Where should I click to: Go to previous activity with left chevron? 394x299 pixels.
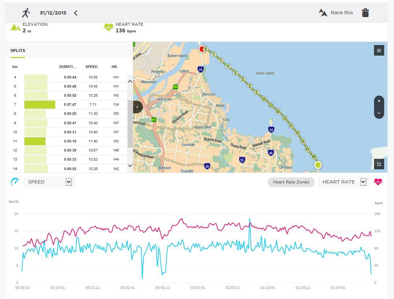pos(76,13)
